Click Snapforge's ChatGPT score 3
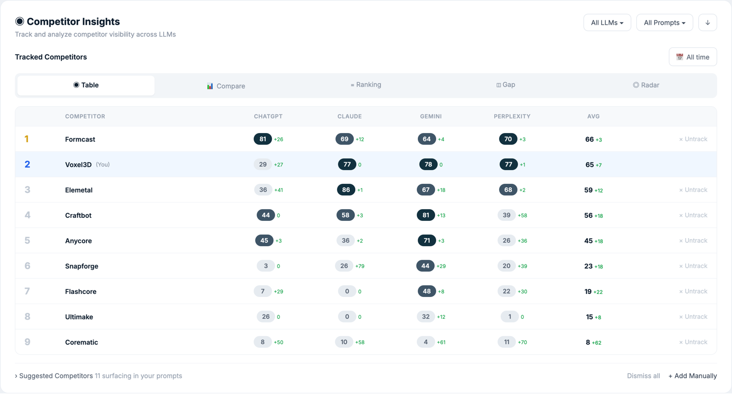The height and width of the screenshot is (394, 732). click(x=266, y=266)
